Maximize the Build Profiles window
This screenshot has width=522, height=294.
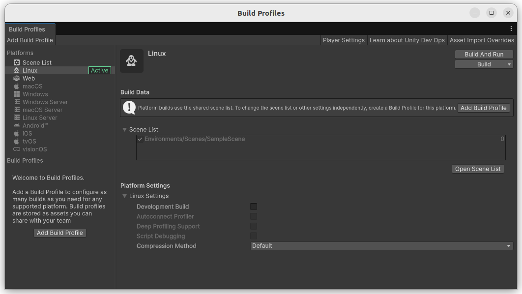click(x=492, y=13)
